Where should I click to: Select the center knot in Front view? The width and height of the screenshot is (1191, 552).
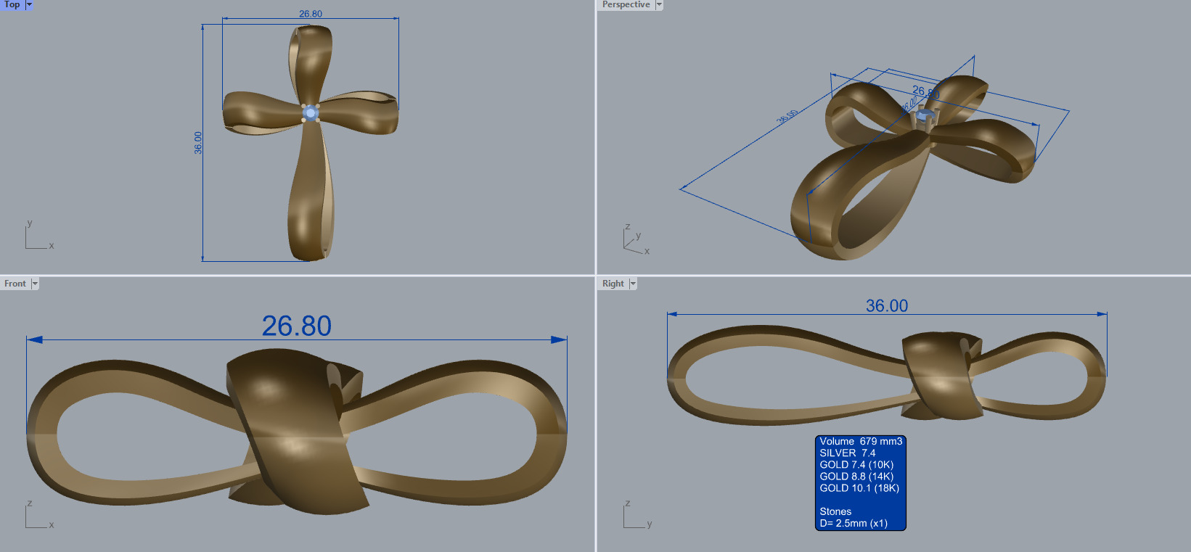click(298, 432)
